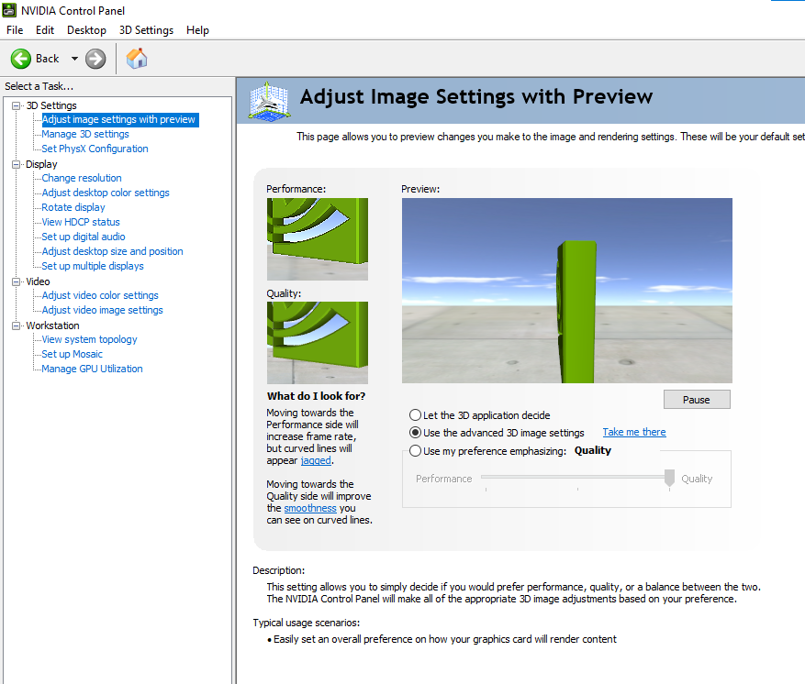Open the NVIDIA Control Panel title bar icon
Viewport: 805px width, 684px height.
tap(8, 10)
